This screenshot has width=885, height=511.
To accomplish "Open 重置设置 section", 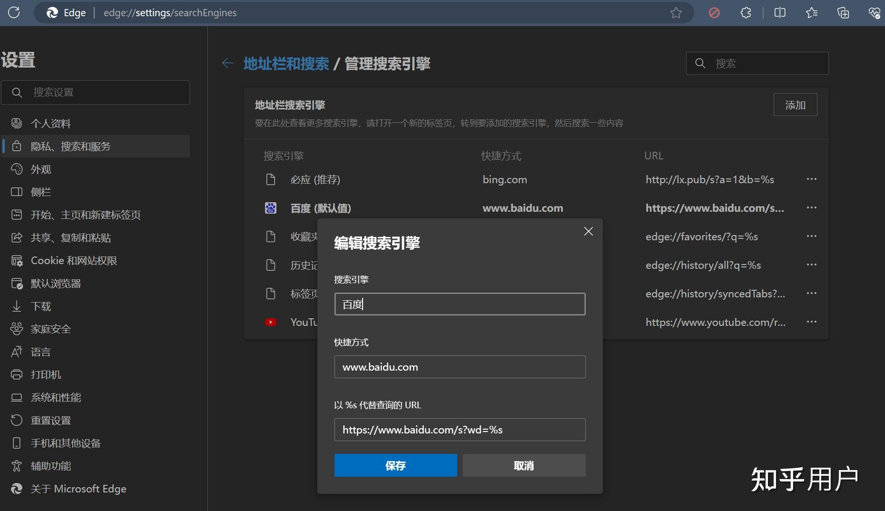I will 95,420.
